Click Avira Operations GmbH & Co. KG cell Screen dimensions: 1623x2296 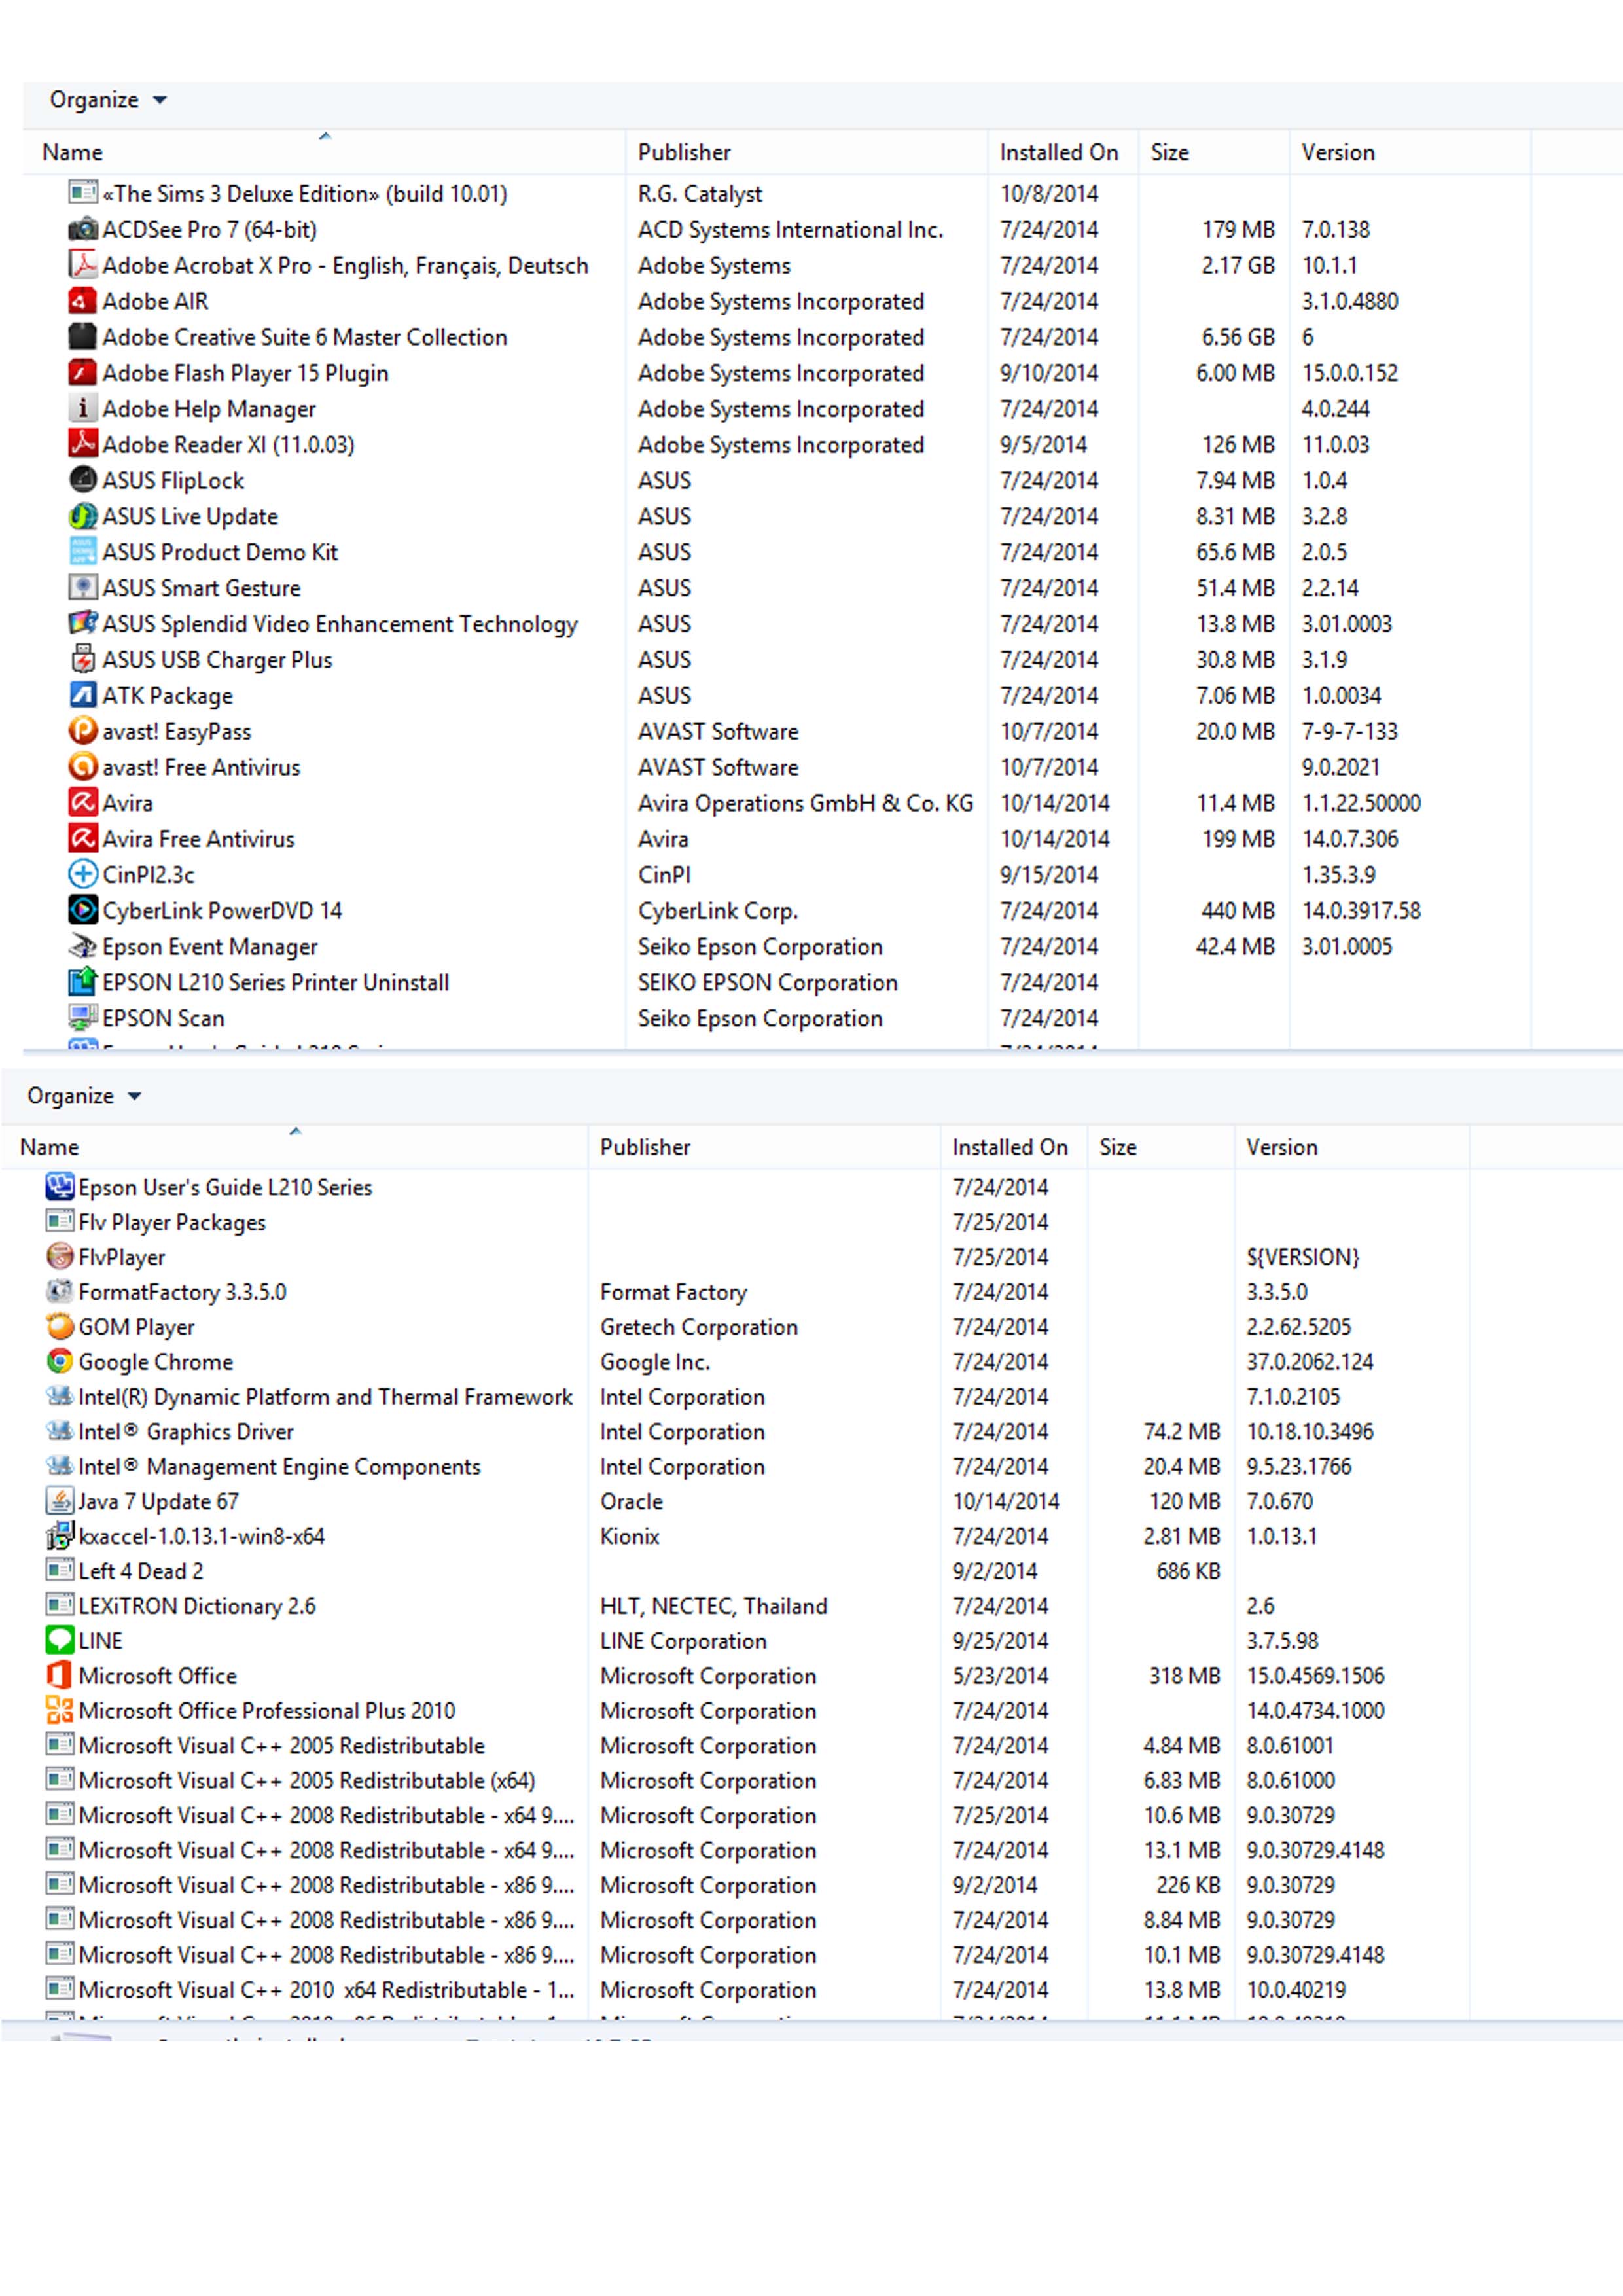tap(805, 803)
